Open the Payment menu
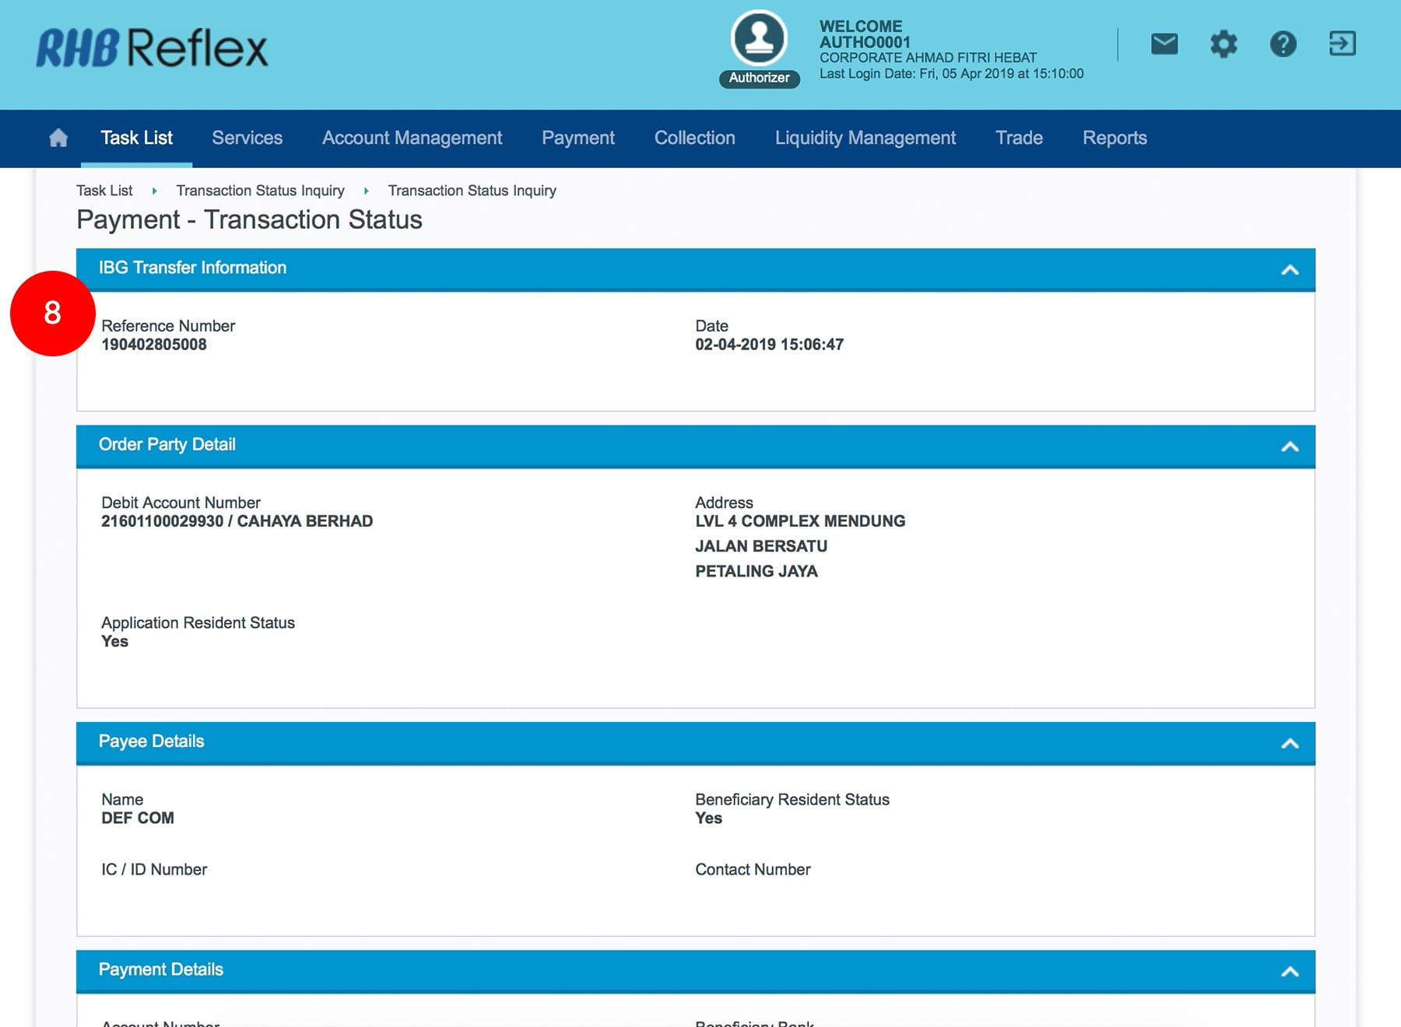 coord(578,138)
